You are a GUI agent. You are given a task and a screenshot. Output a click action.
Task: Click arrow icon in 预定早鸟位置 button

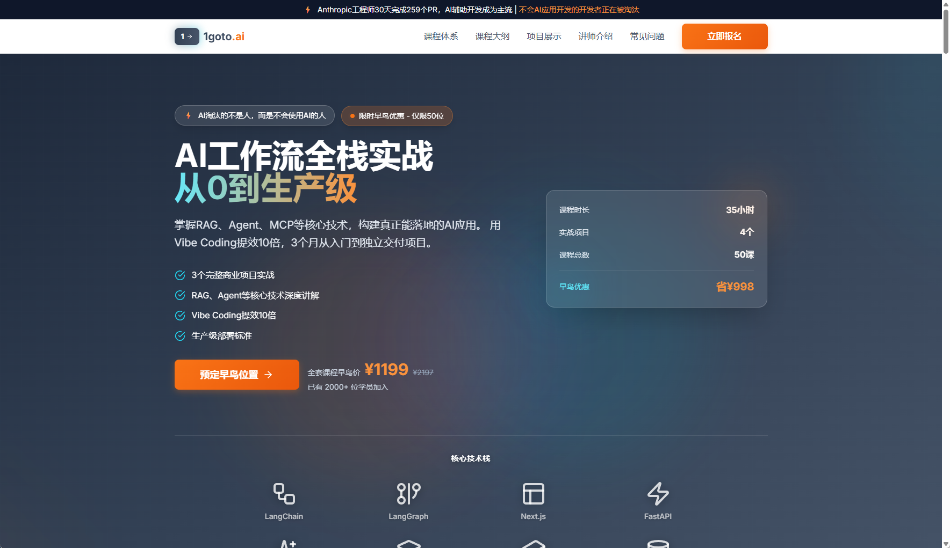pos(268,375)
